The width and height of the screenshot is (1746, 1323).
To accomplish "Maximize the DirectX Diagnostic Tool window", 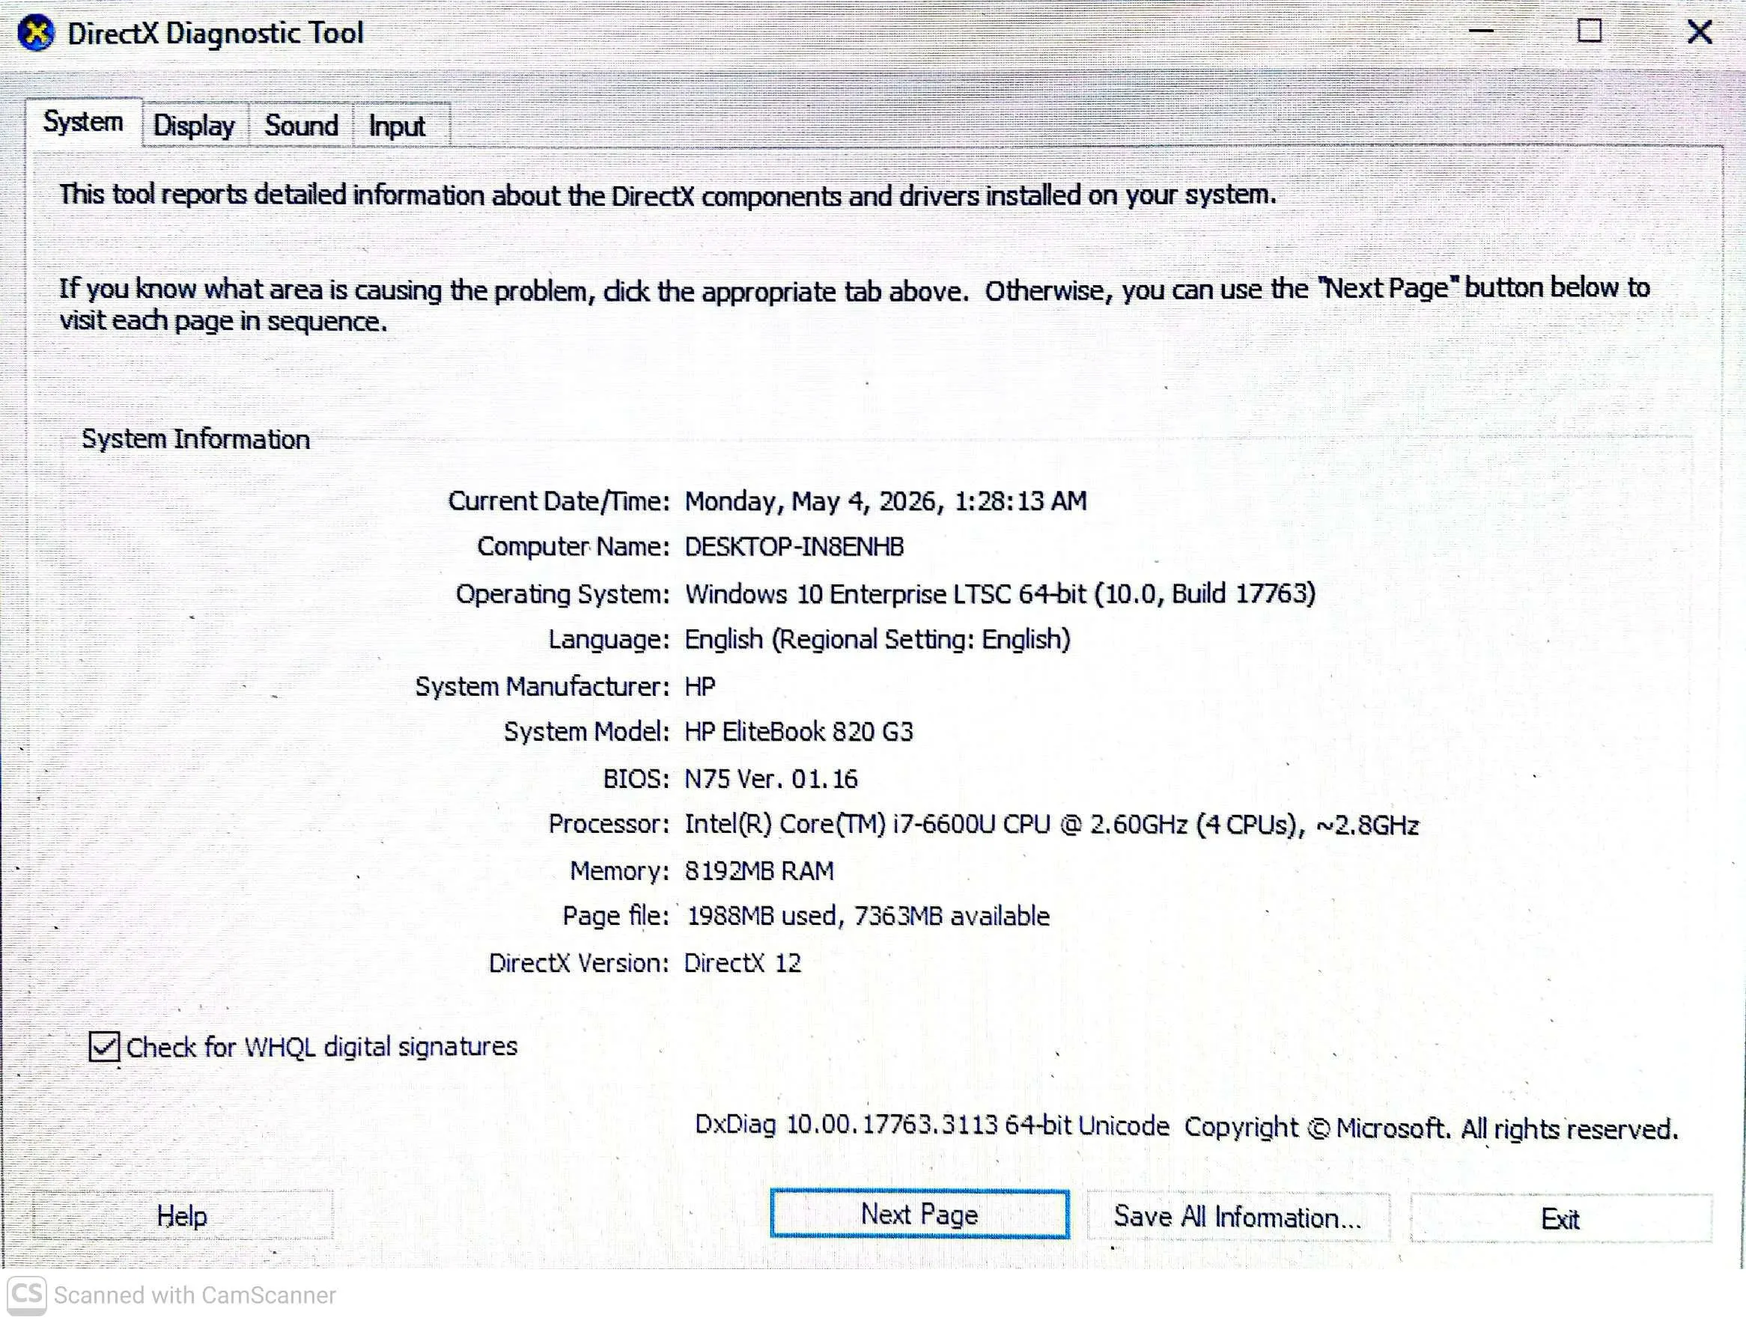I will pyautogui.click(x=1590, y=31).
